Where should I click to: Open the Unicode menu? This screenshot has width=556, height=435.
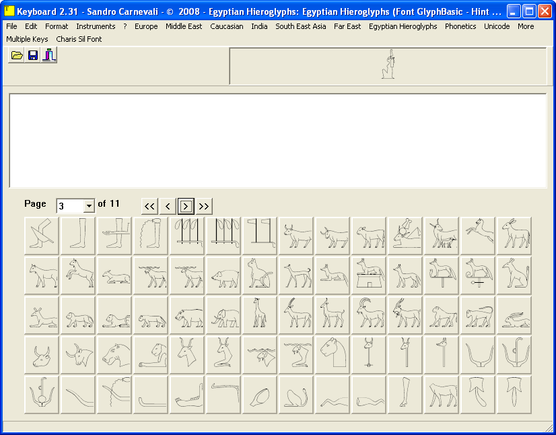(497, 26)
